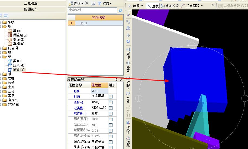
Task: Click the delete X icon beside 新建
Action: click(87, 3)
